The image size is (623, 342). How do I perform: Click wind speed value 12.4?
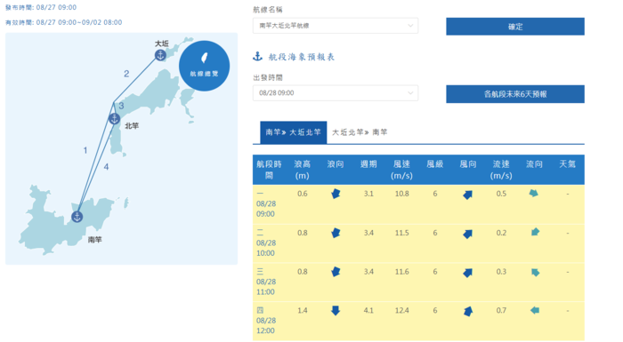click(x=401, y=310)
